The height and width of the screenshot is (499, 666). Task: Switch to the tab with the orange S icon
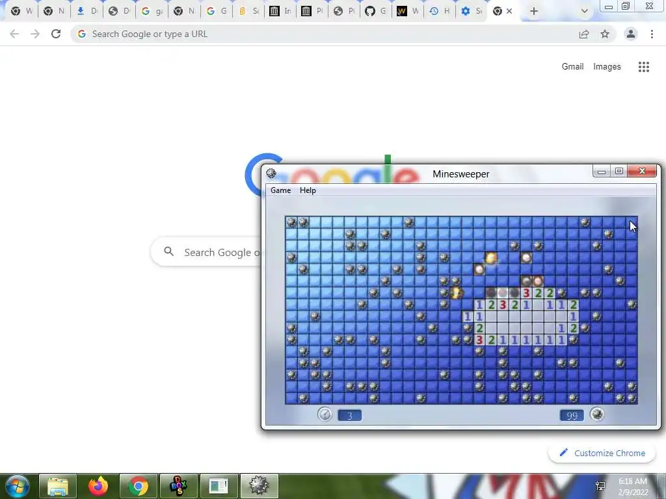[248, 11]
